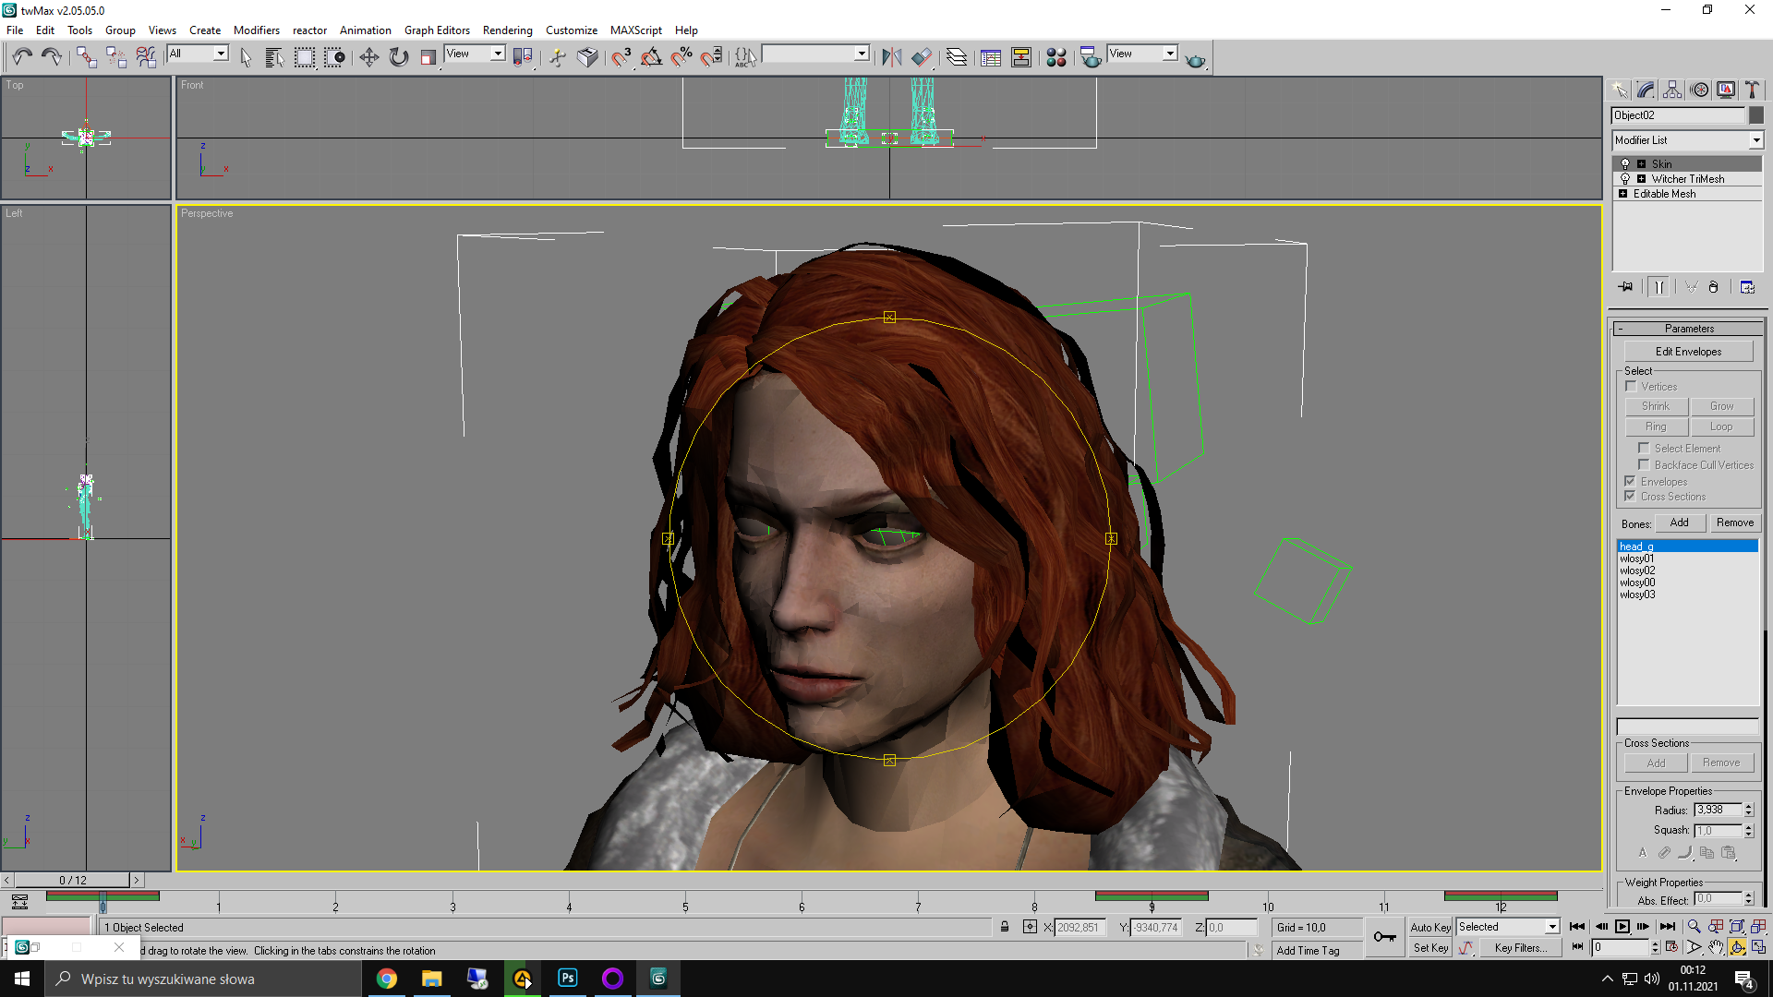Click the Edit Envelopes button
This screenshot has width=1773, height=997.
(x=1688, y=352)
